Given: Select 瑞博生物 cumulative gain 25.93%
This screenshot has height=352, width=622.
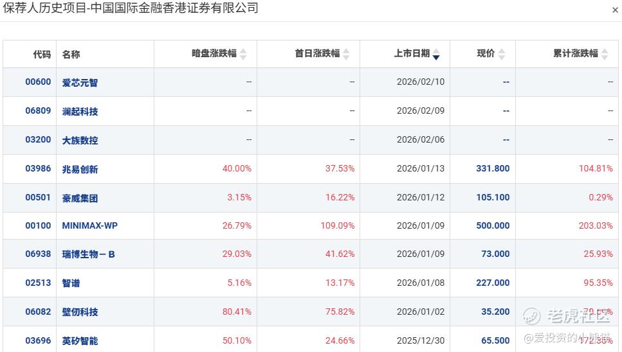Looking at the screenshot, I should 598,254.
